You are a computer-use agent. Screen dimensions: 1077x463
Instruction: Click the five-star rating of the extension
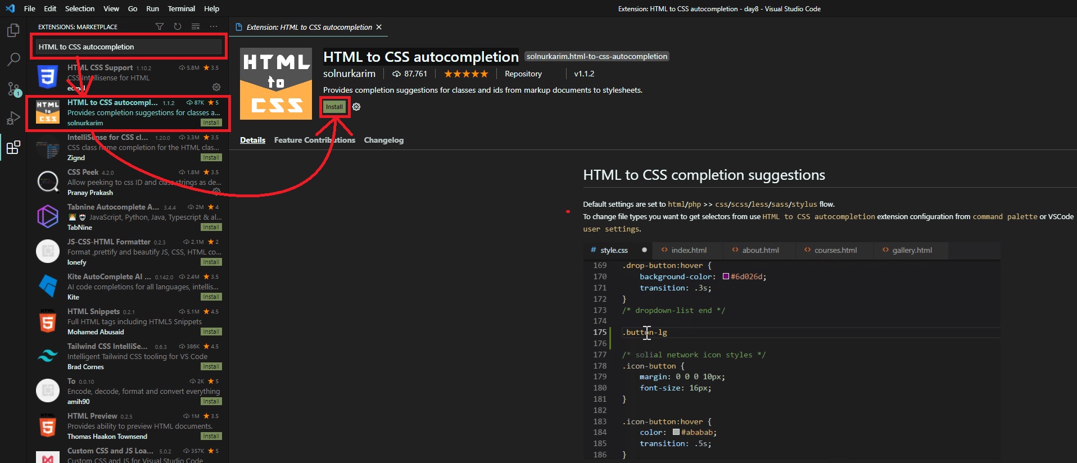(x=466, y=74)
